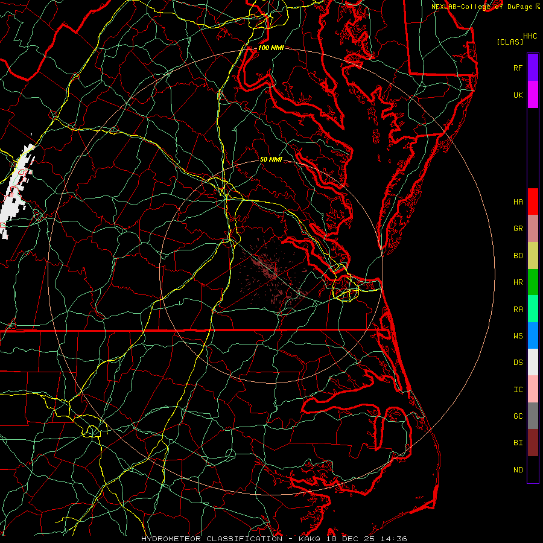Click the 100 NMI range ring label
Image resolution: width=543 pixels, height=543 pixels.
[271, 48]
